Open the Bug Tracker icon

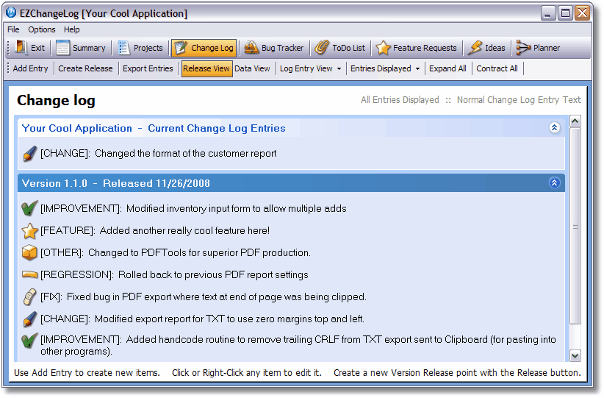[251, 48]
